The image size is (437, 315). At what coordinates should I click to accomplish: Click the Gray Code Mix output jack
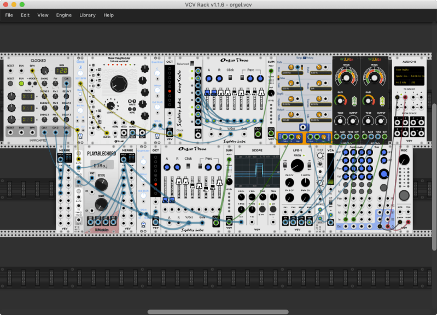(x=198, y=135)
